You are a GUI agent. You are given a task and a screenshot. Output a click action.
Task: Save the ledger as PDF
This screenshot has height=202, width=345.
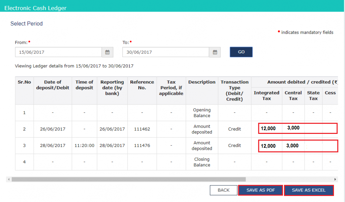click(x=260, y=190)
